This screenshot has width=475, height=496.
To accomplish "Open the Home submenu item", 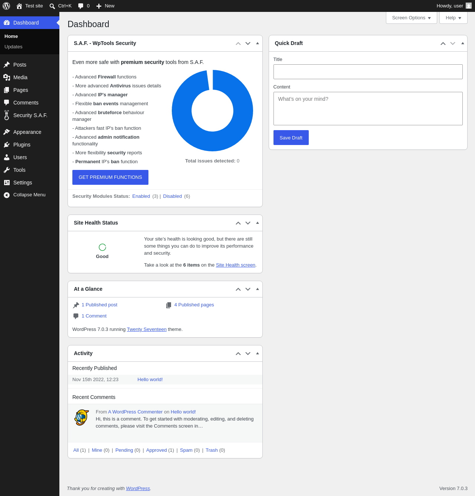I will pos(11,36).
